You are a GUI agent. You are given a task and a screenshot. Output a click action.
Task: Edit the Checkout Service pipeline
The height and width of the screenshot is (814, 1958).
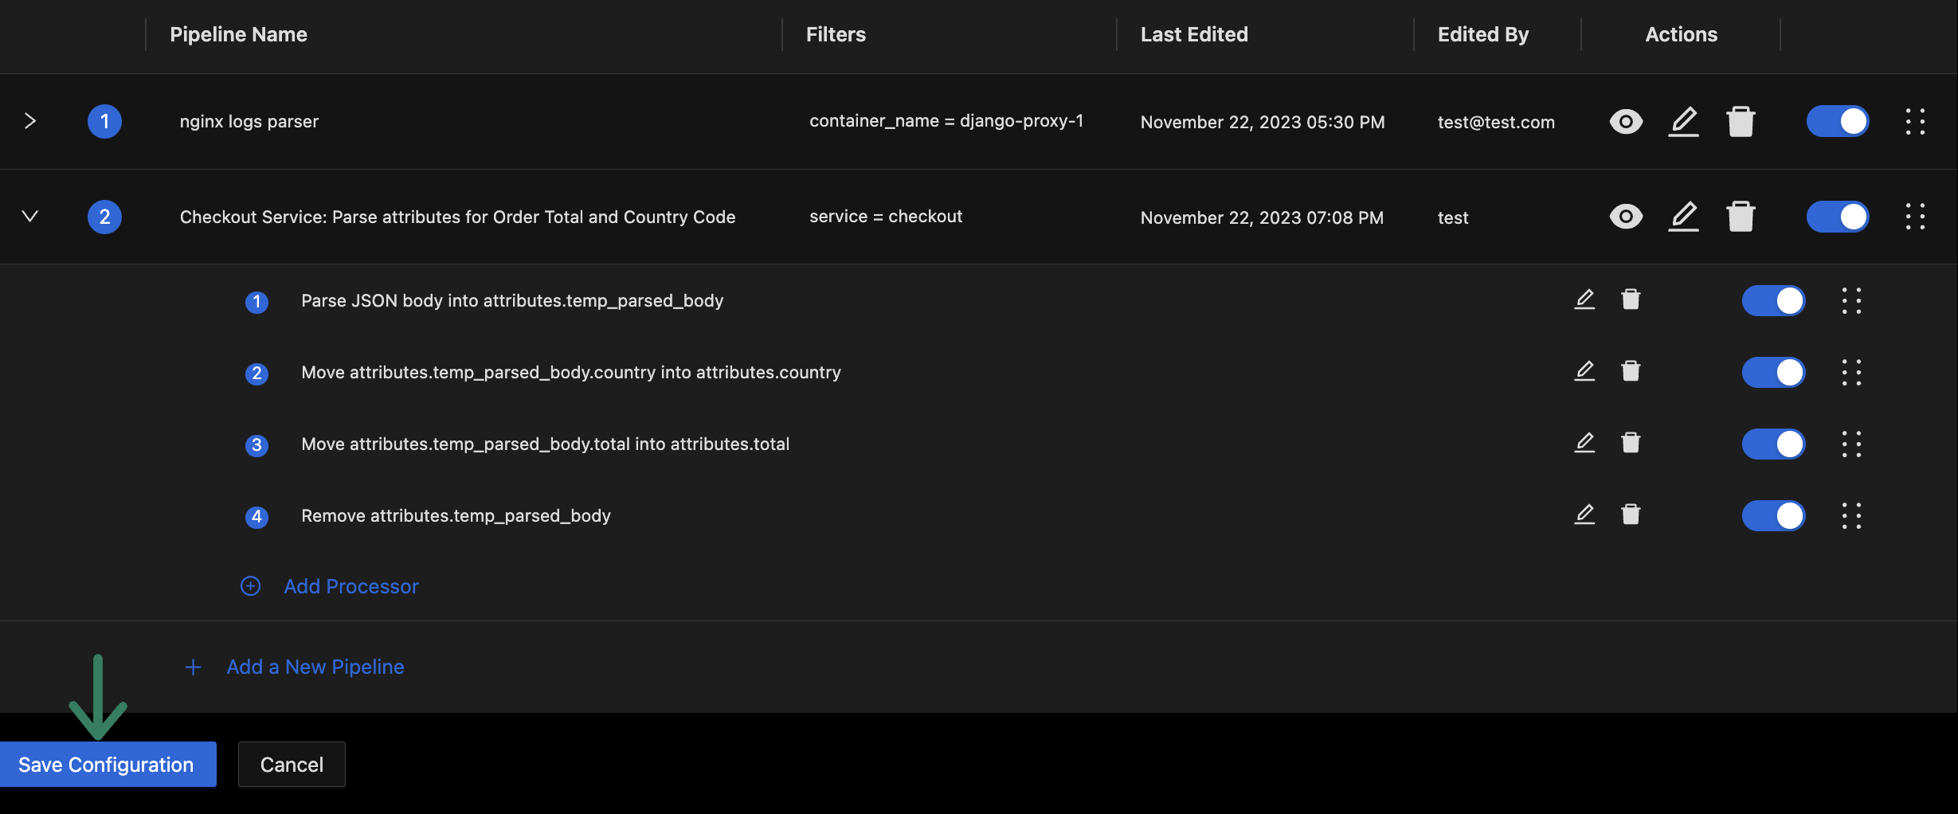pos(1683,217)
